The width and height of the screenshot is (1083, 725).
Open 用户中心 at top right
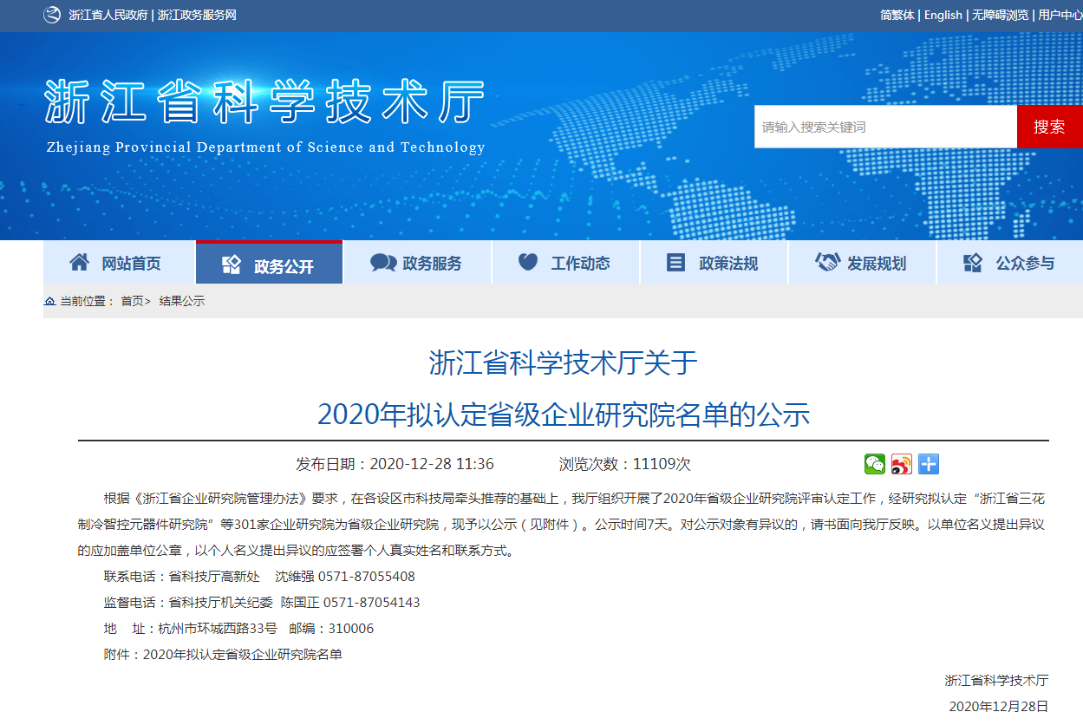click(x=1059, y=15)
